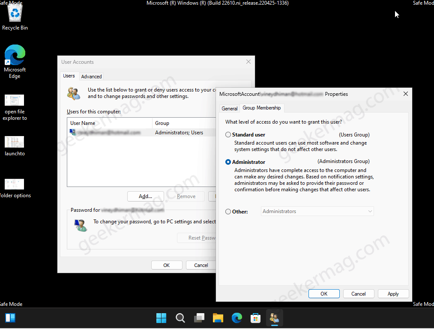Click Cancel in the User Accounts window
Viewport: 434px width, 329px height.
point(201,265)
